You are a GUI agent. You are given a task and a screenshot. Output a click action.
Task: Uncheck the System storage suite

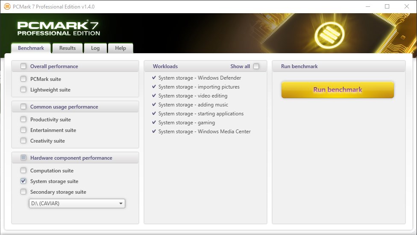[23, 181]
